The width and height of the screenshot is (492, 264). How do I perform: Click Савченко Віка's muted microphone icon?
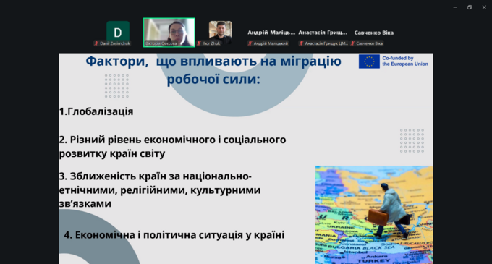(352, 43)
